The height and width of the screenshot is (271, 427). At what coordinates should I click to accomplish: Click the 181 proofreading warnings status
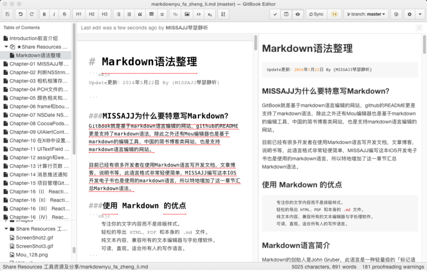point(393,267)
